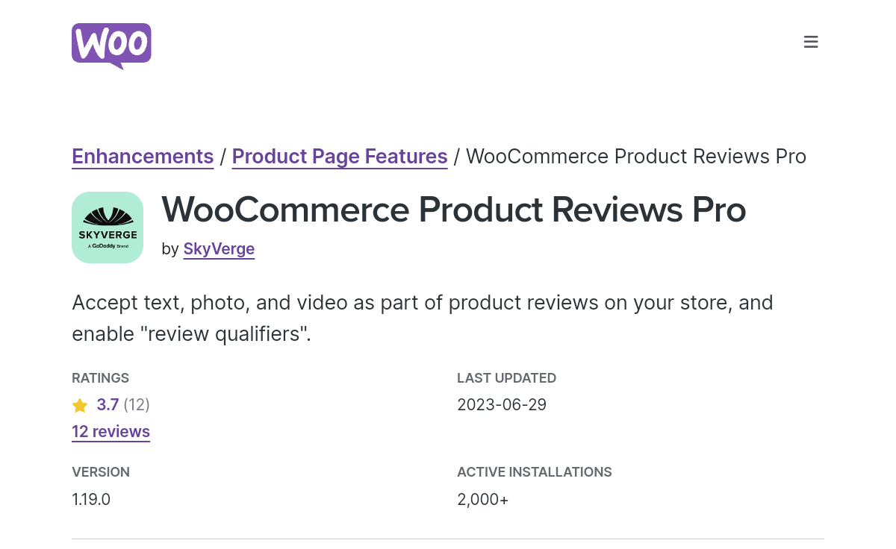The height and width of the screenshot is (549, 896).
Task: Click the RATINGS label
Action: click(x=101, y=378)
